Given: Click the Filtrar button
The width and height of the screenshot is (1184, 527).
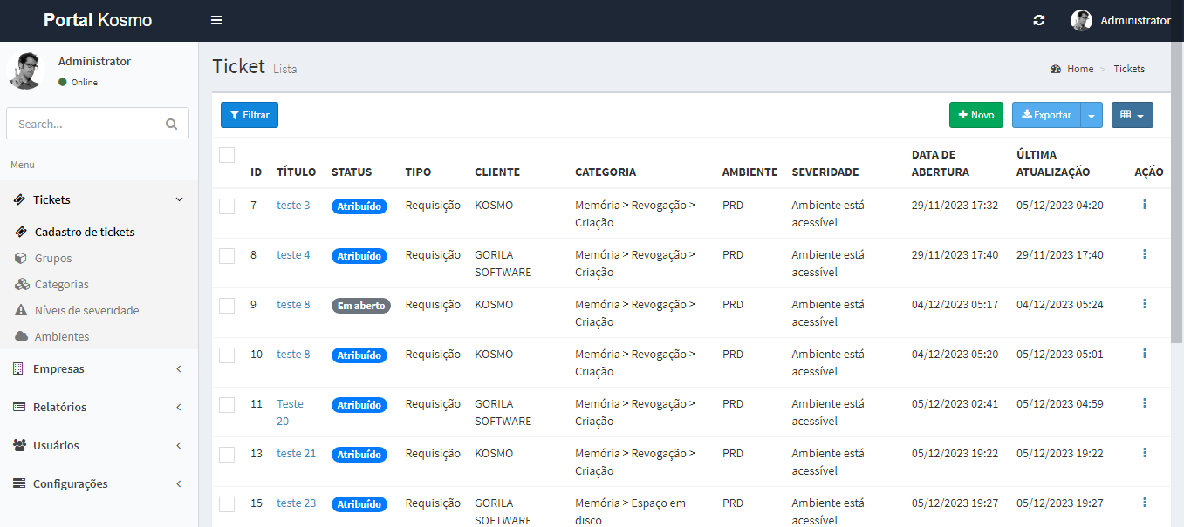Looking at the screenshot, I should [250, 115].
